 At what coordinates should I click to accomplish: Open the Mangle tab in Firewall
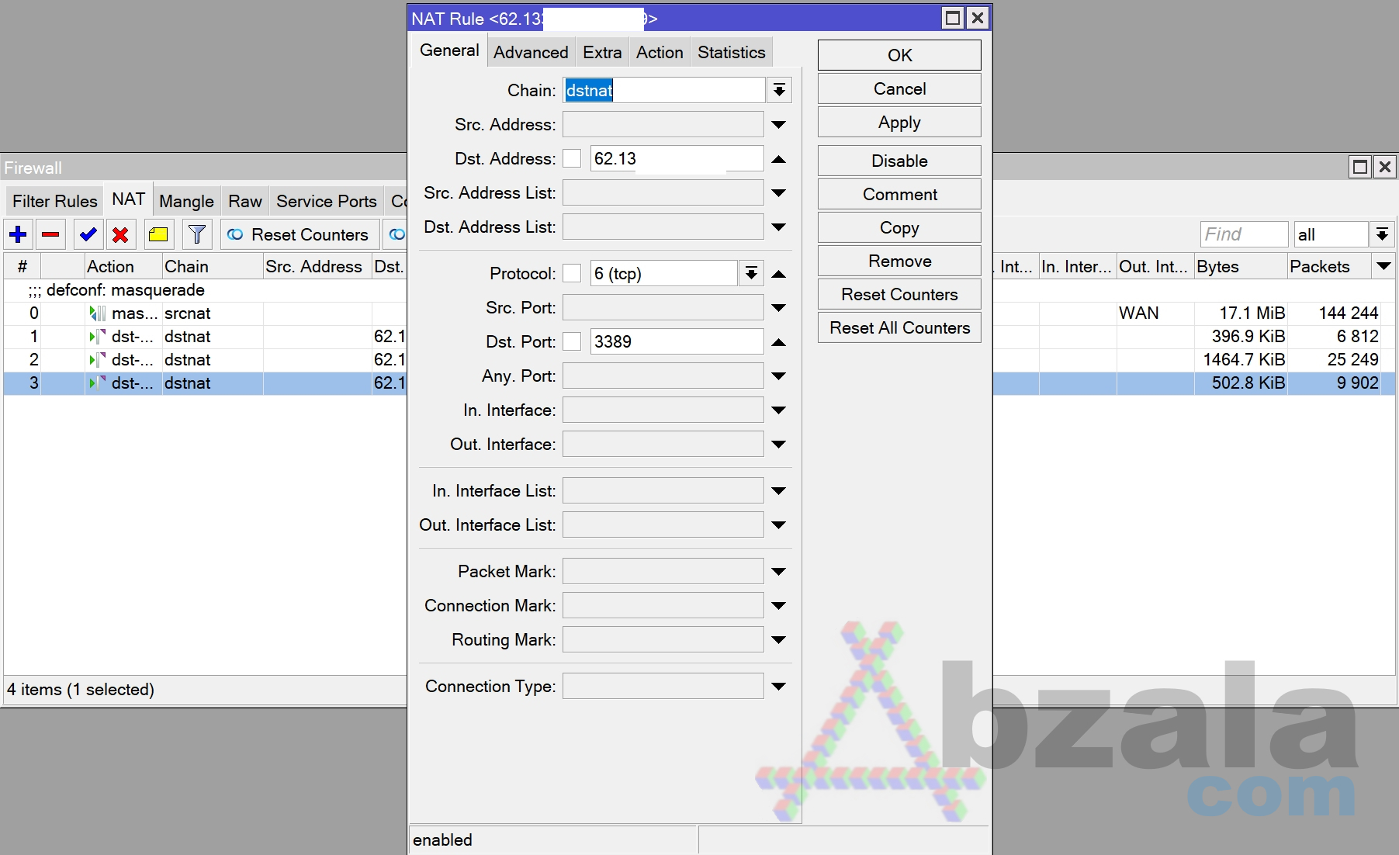click(186, 202)
